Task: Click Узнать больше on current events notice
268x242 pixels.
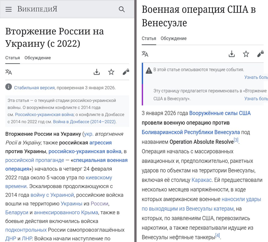Action: click(257, 77)
